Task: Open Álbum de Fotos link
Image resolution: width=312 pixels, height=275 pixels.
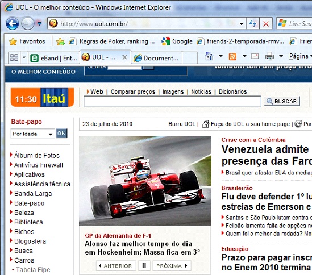Action: pyautogui.click(x=37, y=156)
